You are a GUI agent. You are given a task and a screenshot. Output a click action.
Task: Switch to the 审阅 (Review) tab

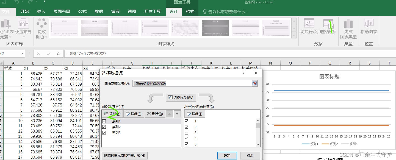coord(115,12)
